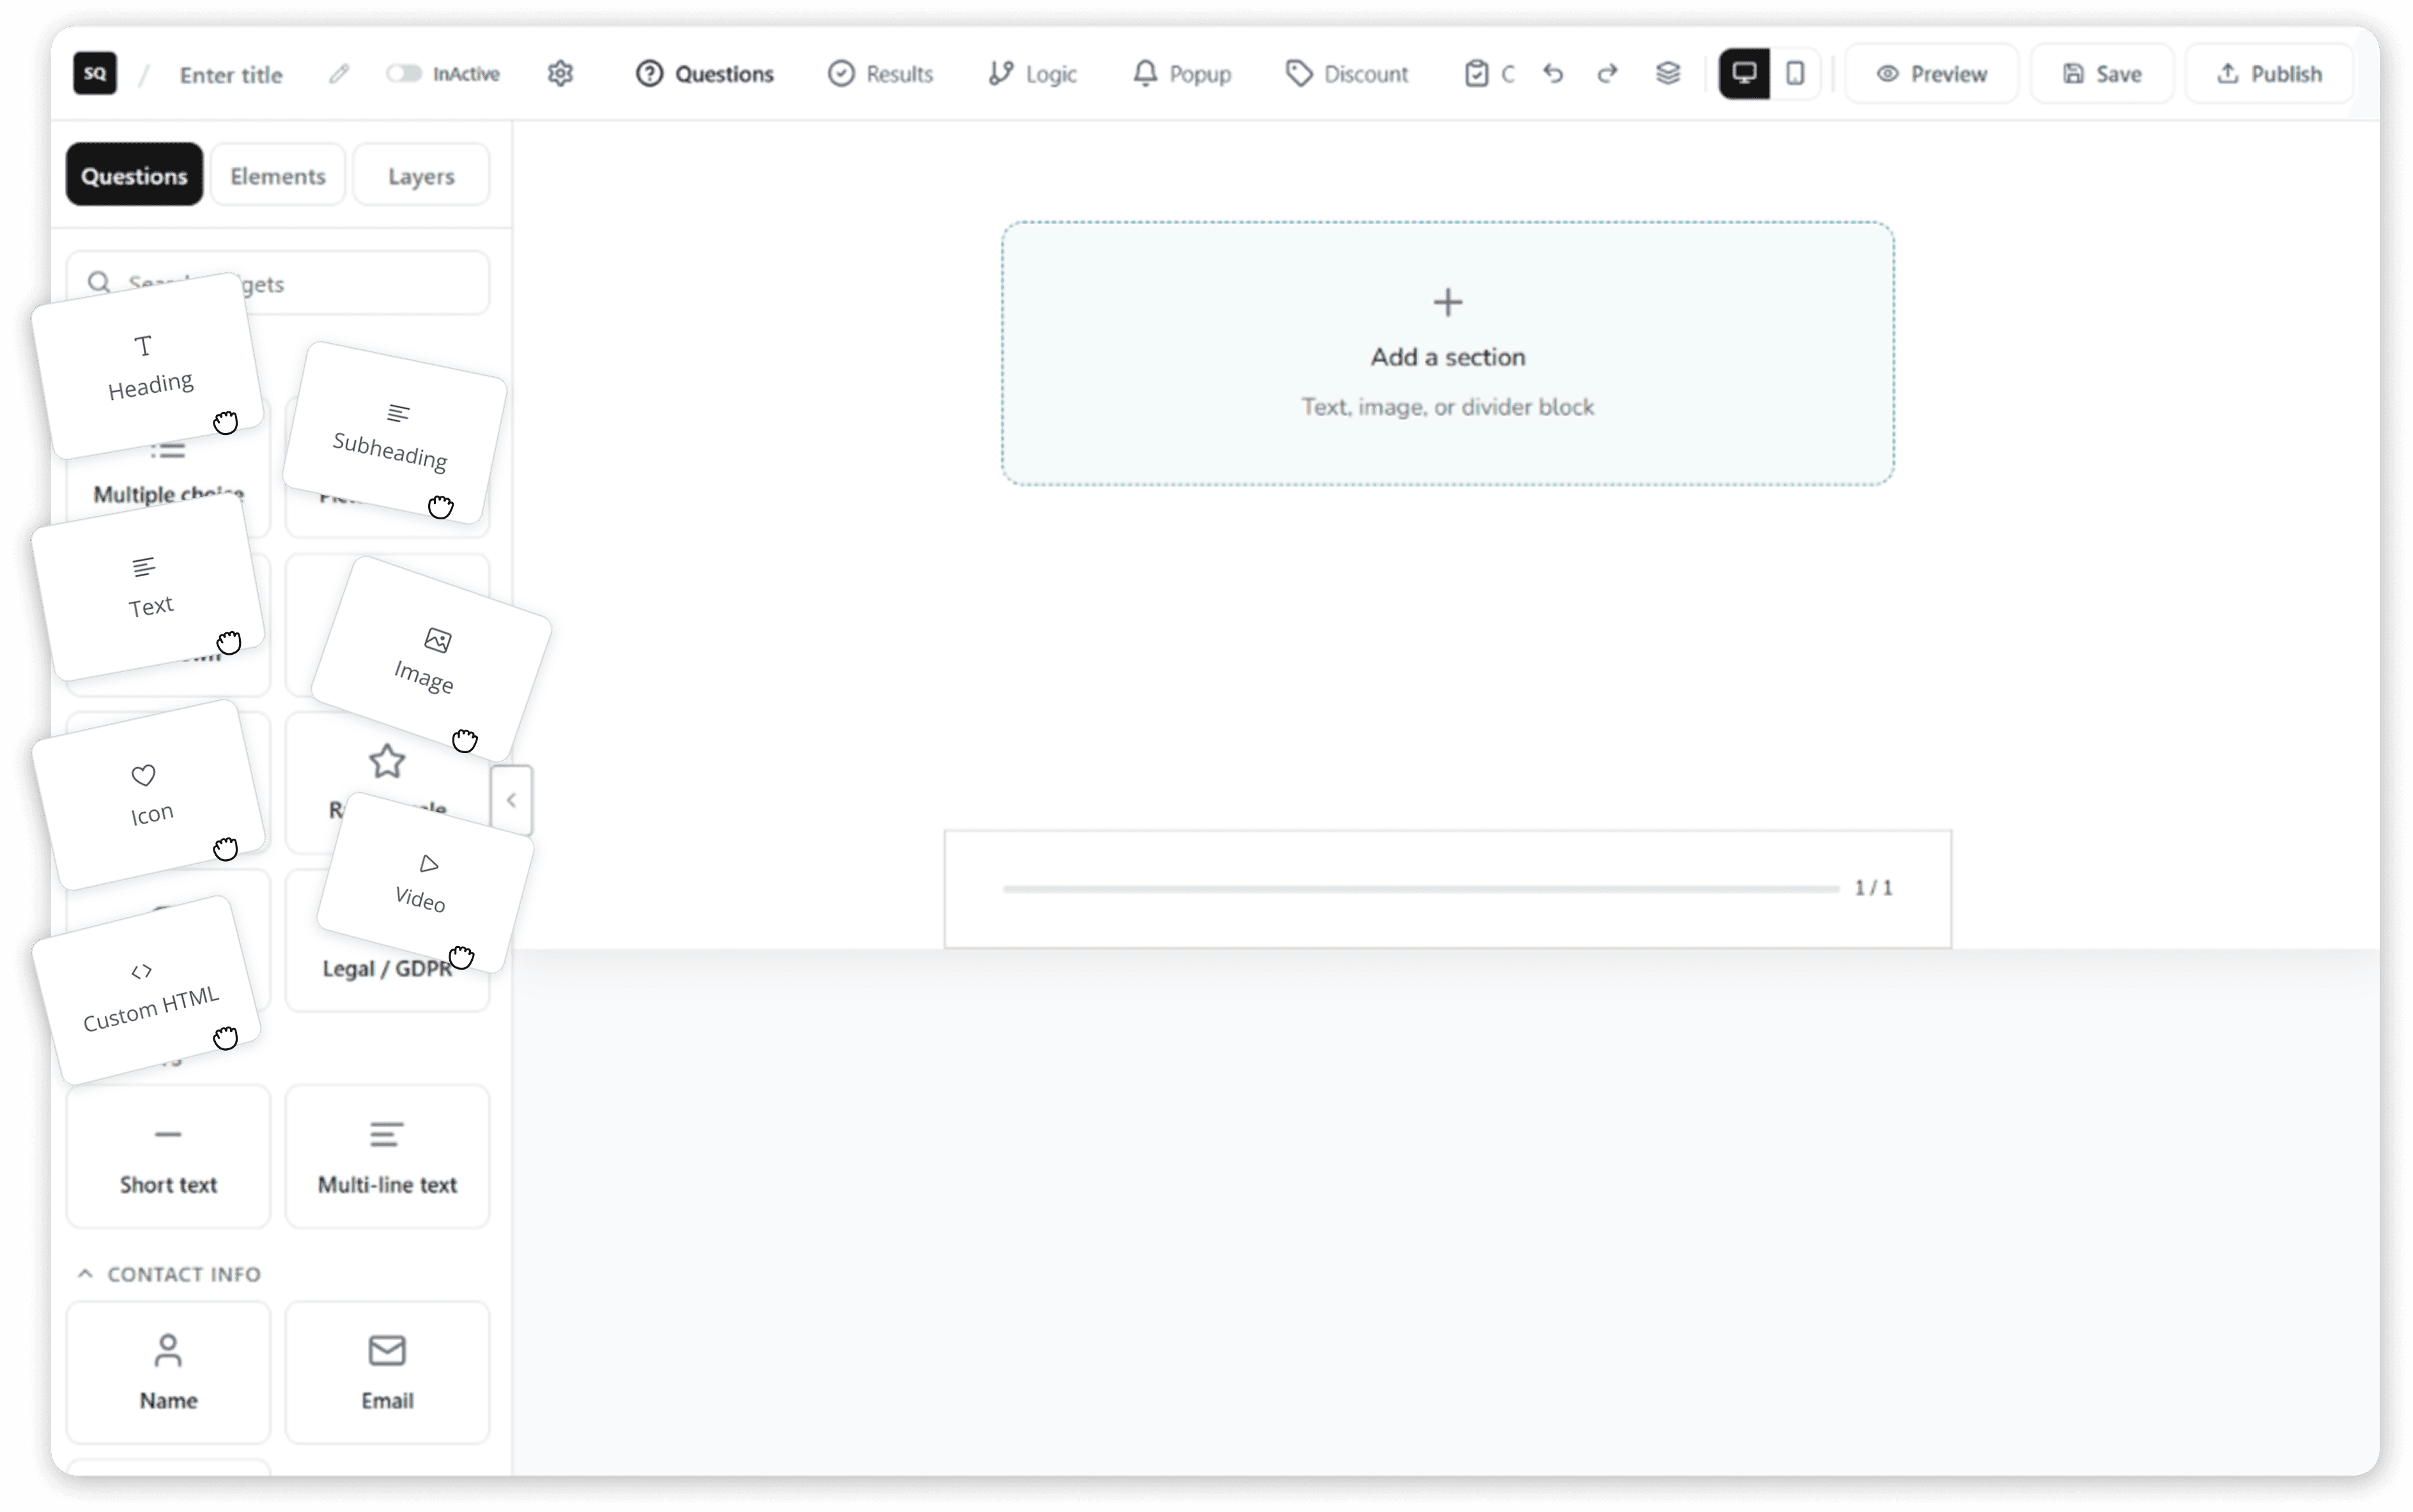Toggle the InActive status switch

[x=404, y=73]
